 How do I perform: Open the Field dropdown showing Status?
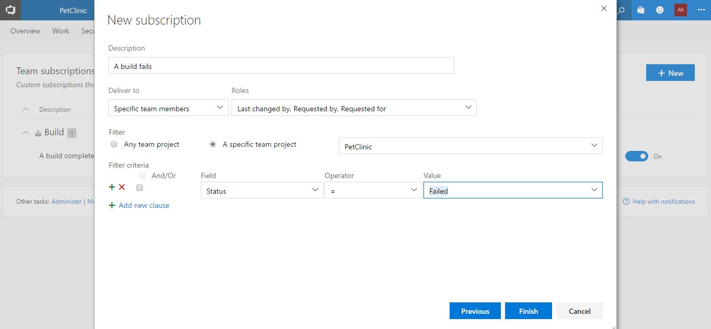(262, 190)
